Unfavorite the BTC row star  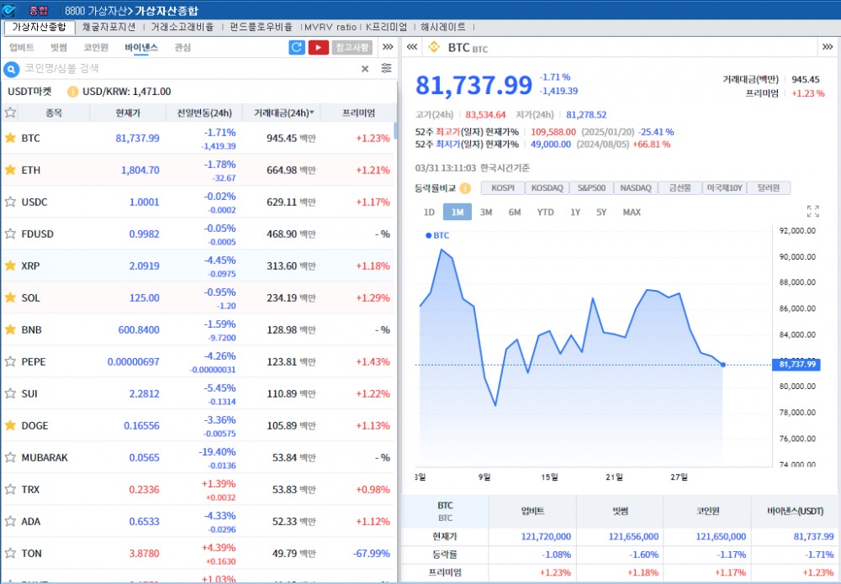11,138
